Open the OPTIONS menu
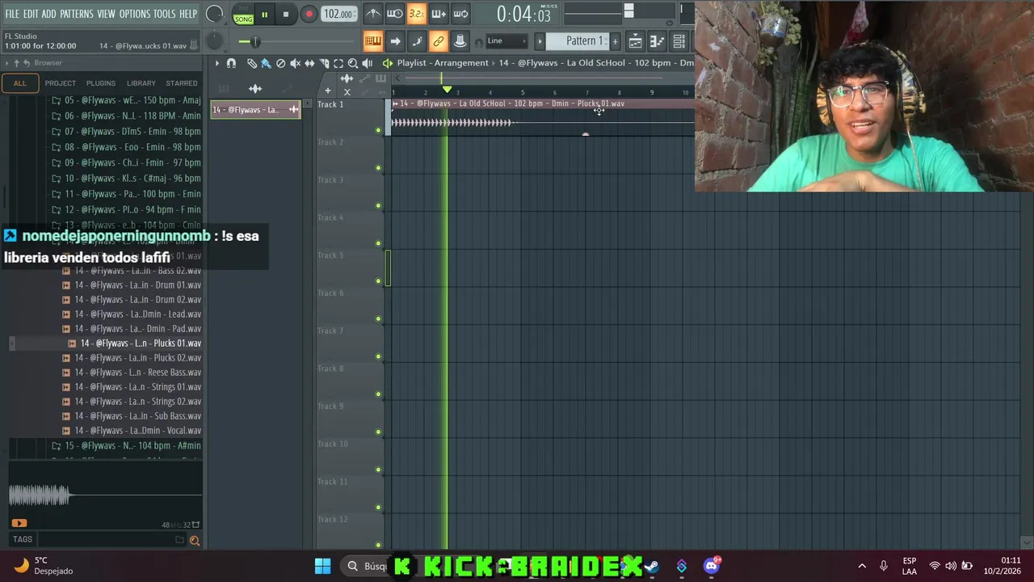The width and height of the screenshot is (1034, 582). click(x=135, y=15)
